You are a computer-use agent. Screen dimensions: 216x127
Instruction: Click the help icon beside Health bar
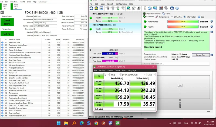212,27
